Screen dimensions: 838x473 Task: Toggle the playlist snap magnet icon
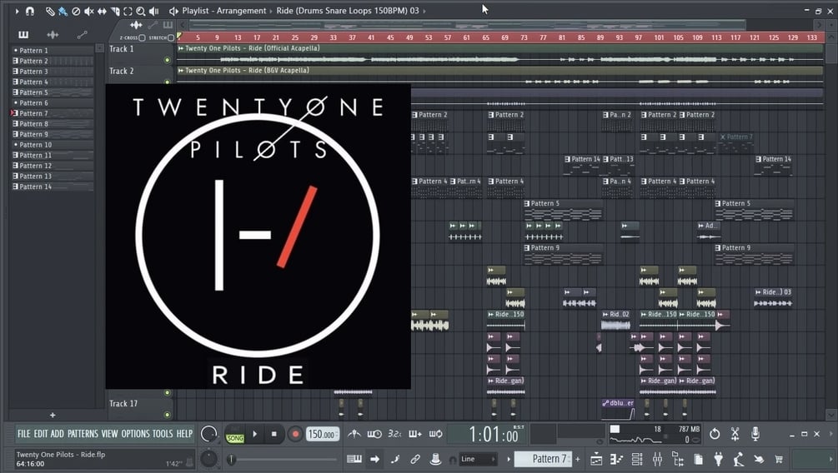(x=30, y=11)
